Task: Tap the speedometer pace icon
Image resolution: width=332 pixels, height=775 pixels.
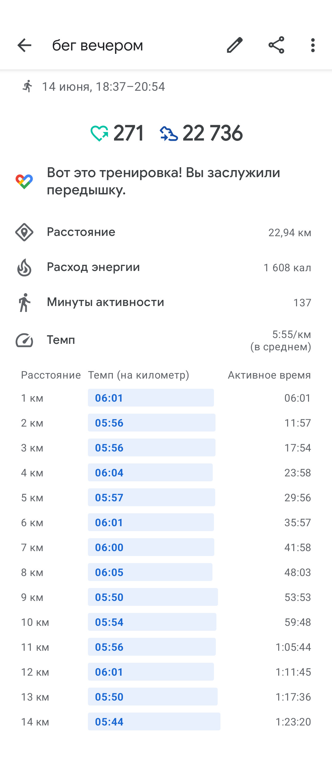Action: point(24,340)
